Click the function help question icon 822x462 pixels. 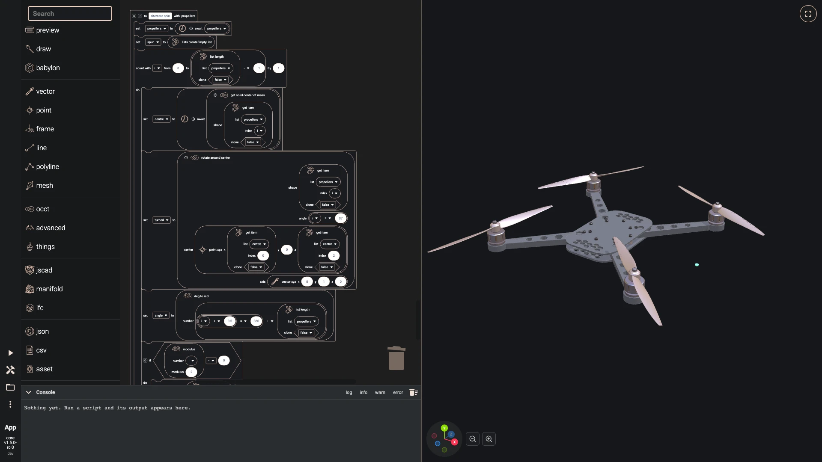pyautogui.click(x=140, y=16)
